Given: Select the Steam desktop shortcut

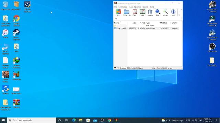Looking at the screenshot, I should [16, 35].
